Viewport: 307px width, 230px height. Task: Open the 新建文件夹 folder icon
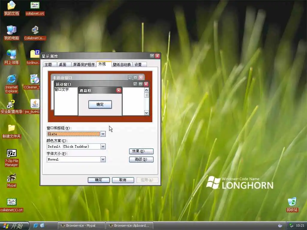[11, 131]
